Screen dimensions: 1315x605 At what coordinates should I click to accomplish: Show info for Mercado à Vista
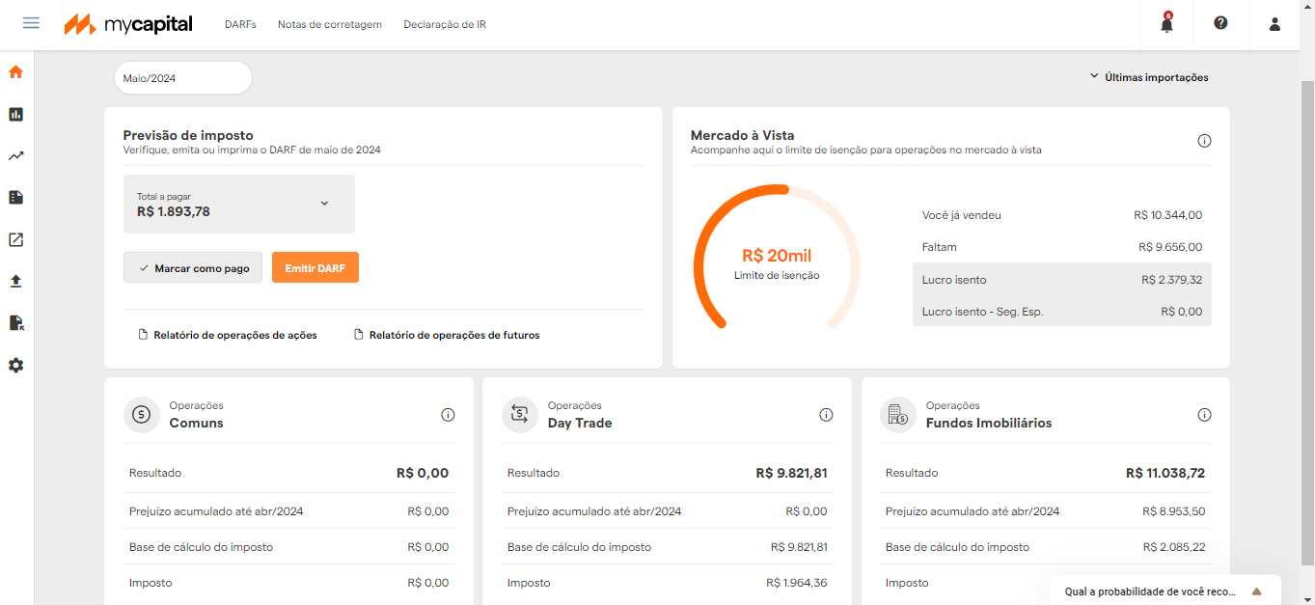[1204, 141]
